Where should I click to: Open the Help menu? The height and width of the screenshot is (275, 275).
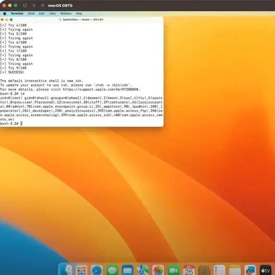[79, 14]
